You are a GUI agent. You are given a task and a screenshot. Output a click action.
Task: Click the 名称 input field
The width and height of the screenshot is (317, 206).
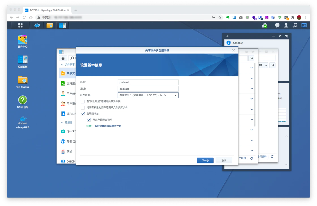pyautogui.click(x=148, y=82)
